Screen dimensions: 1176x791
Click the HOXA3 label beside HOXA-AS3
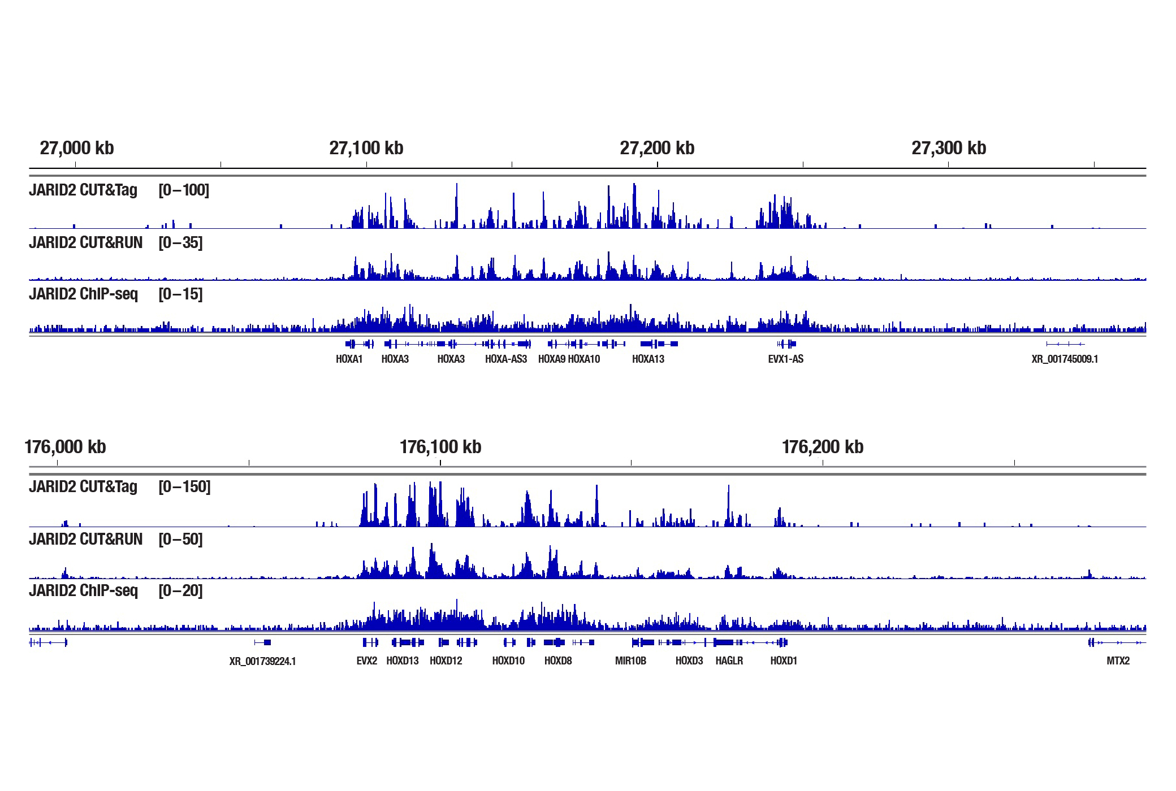click(x=451, y=359)
